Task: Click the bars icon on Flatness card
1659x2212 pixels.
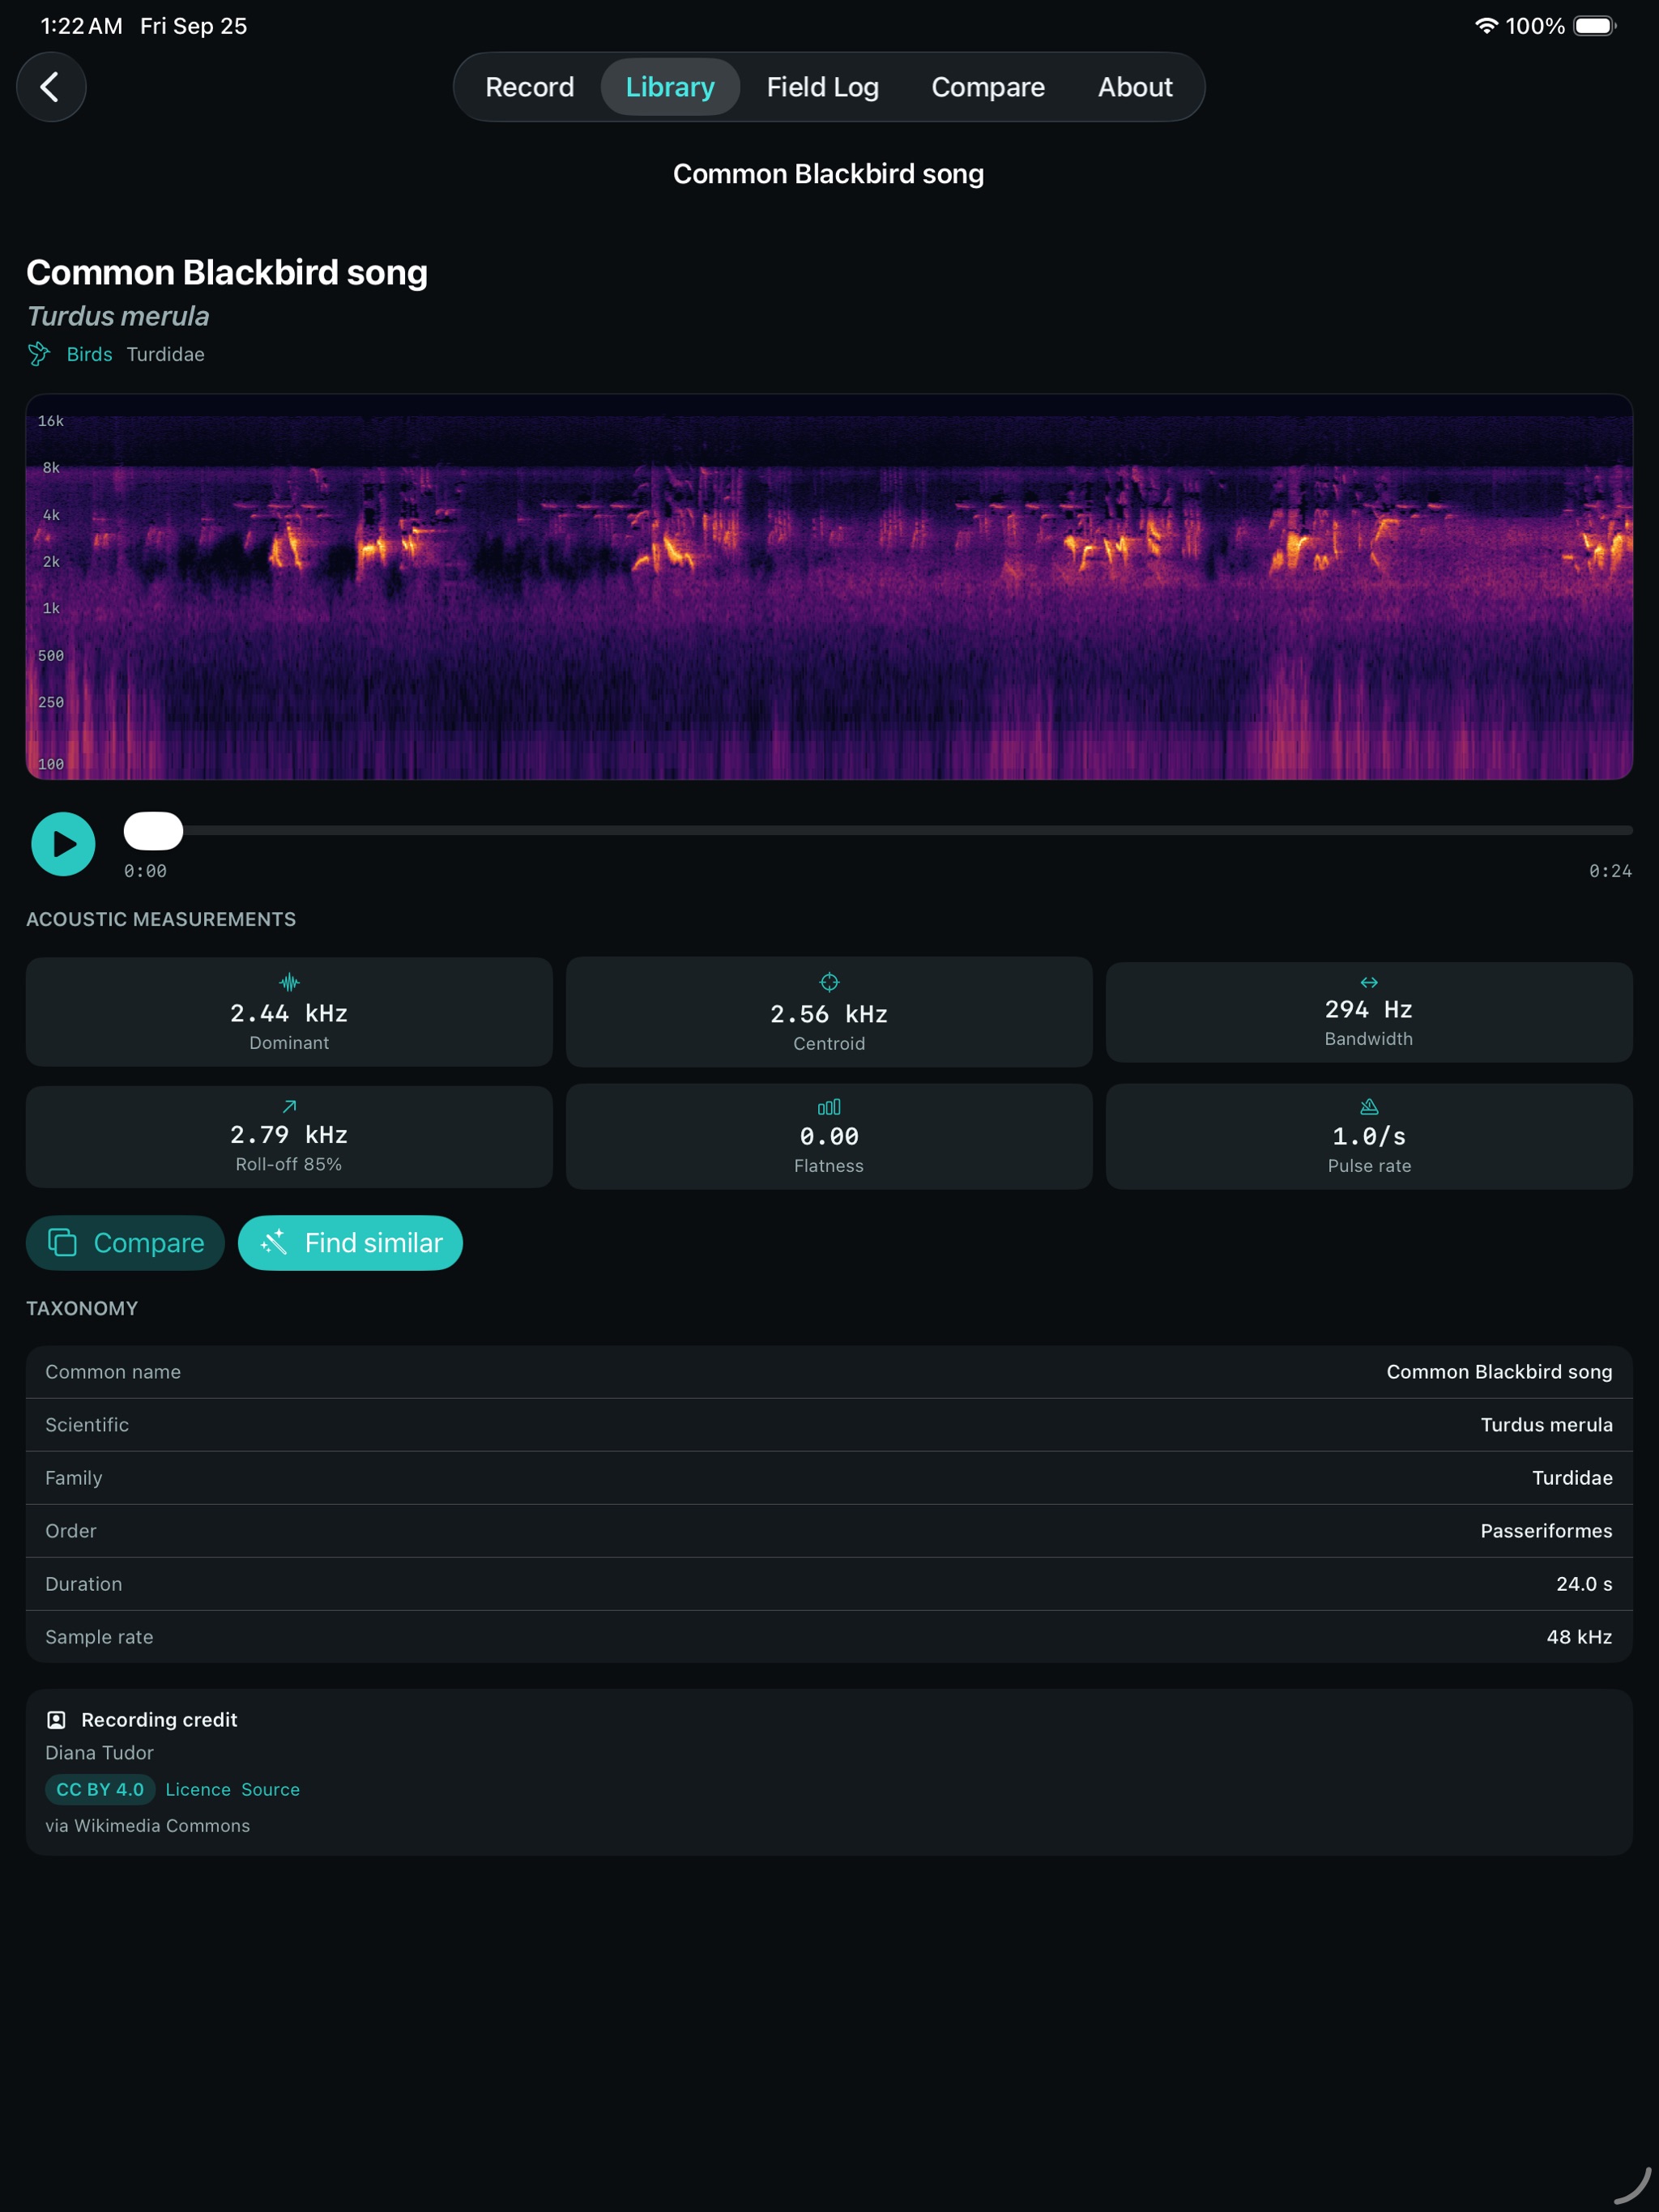Action: (829, 1107)
